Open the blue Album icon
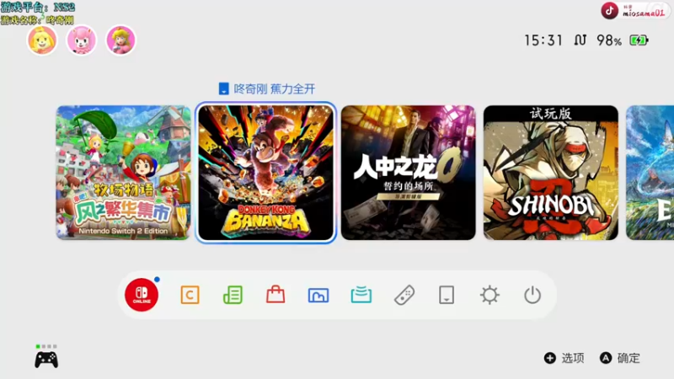The height and width of the screenshot is (379, 674). pos(318,296)
